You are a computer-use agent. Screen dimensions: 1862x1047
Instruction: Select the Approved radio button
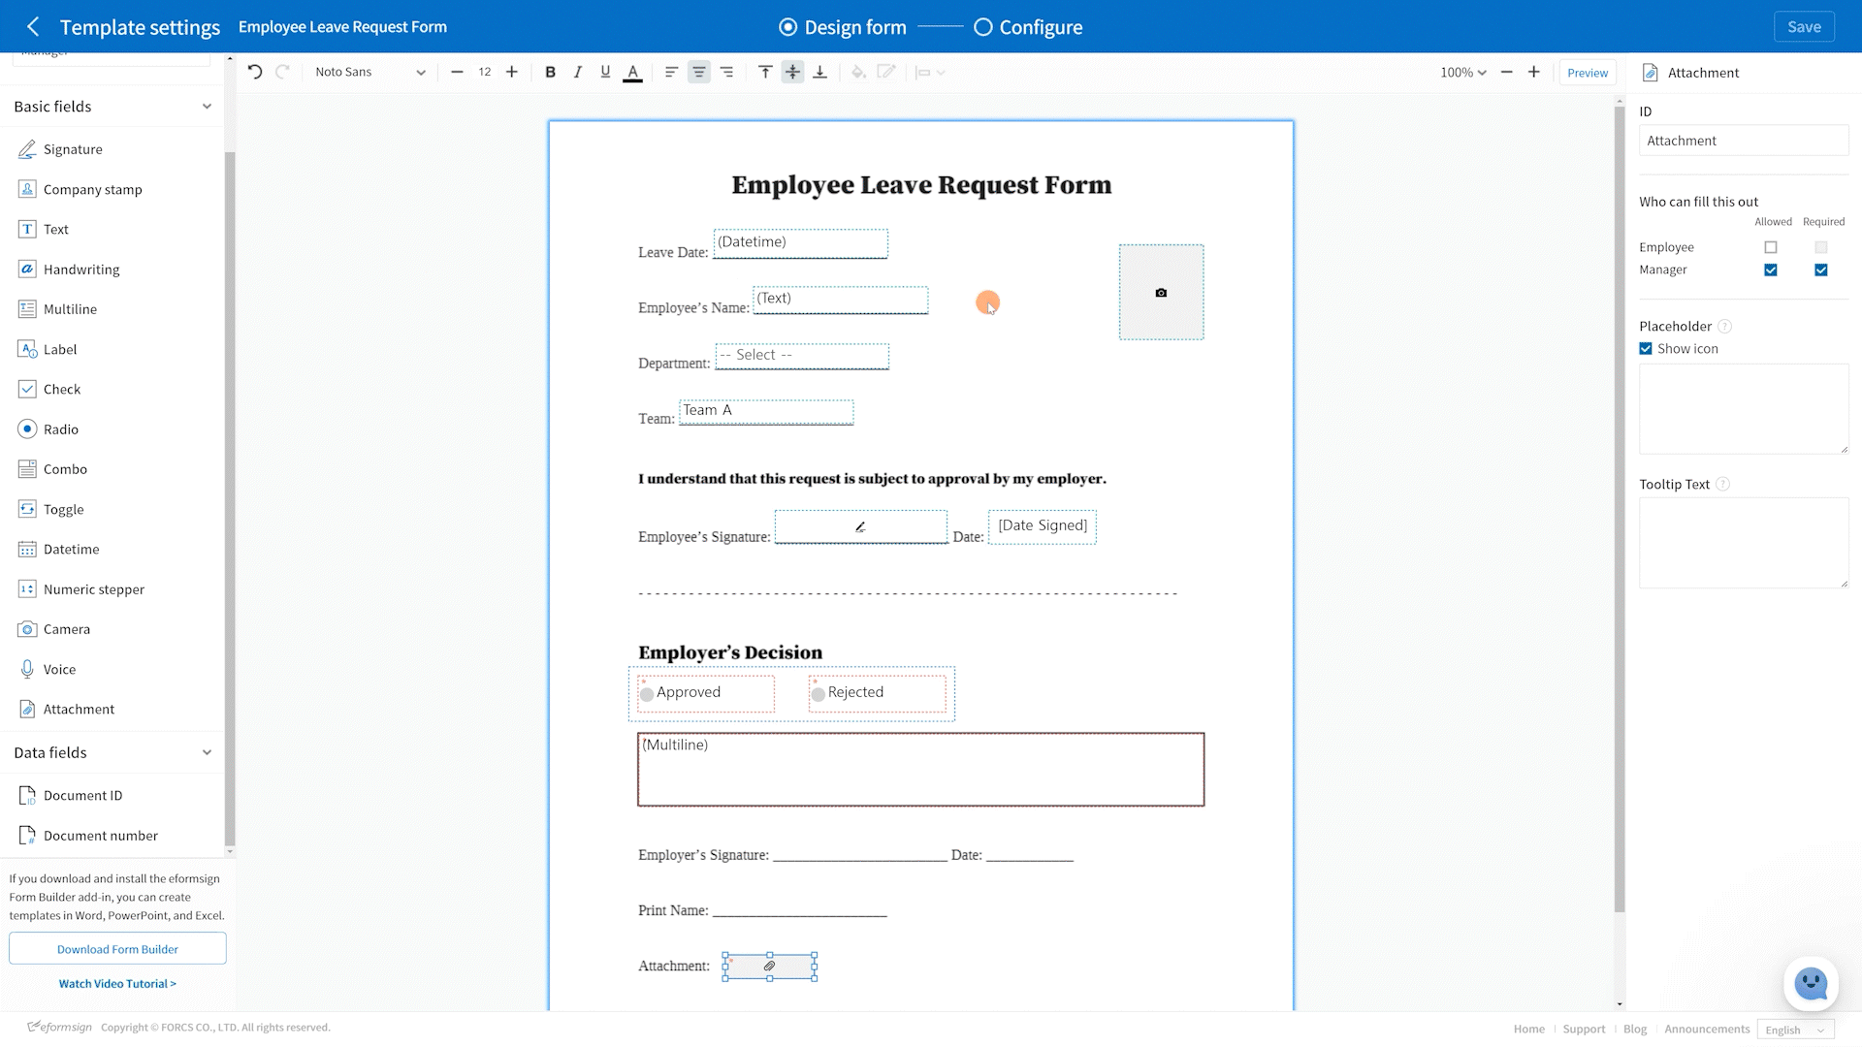point(647,694)
